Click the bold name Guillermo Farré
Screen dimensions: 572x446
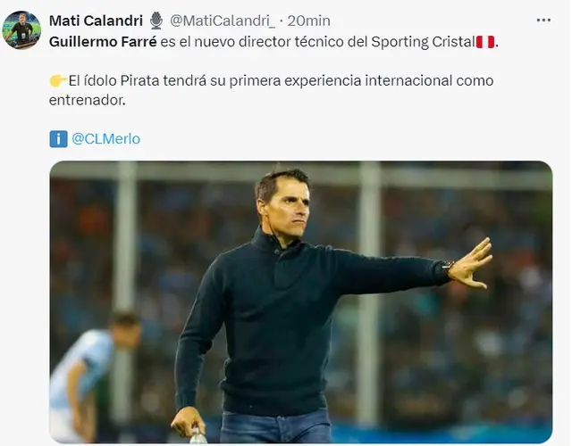(x=103, y=42)
